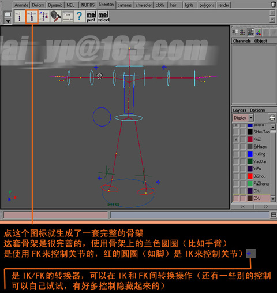The height and width of the screenshot is (293, 277).
Task: Click the shelf tab icon above the arrow
Action: point(8,14)
